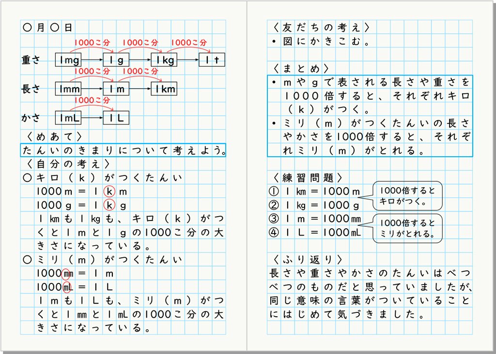Screen dimensions: 496x354
Task: Select the 1km unit box
Action: (163, 88)
